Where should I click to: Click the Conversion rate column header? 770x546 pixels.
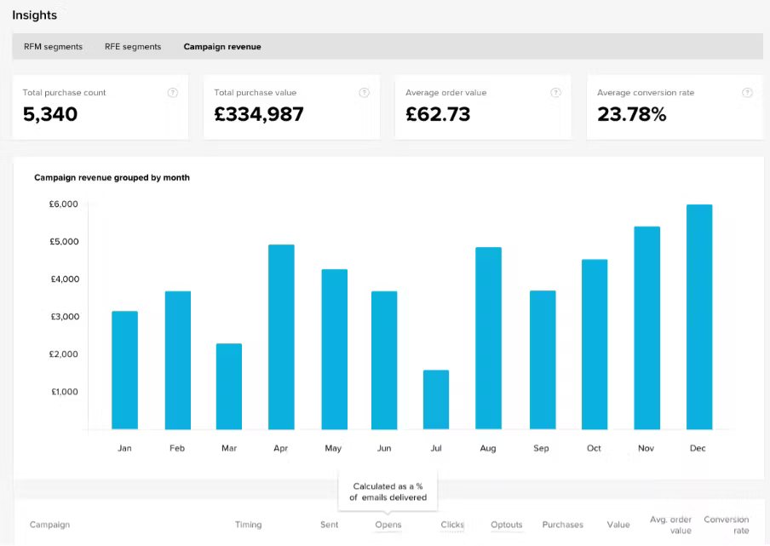(x=726, y=525)
